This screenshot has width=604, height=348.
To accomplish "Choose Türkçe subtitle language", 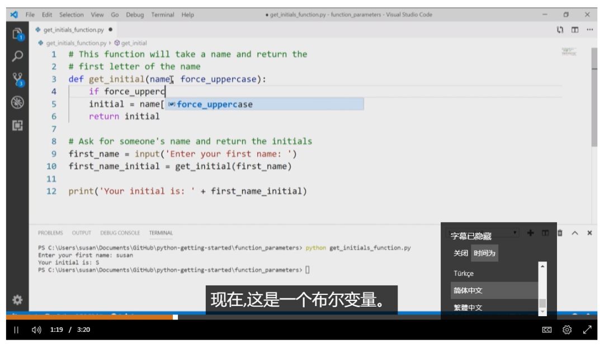I will [x=494, y=273].
